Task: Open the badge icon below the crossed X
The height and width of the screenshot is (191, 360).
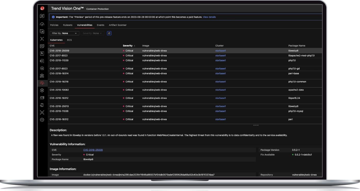Action: [x=42, y=46]
